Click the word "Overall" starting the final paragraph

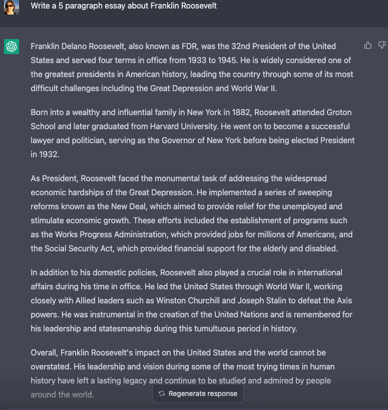tap(44, 353)
